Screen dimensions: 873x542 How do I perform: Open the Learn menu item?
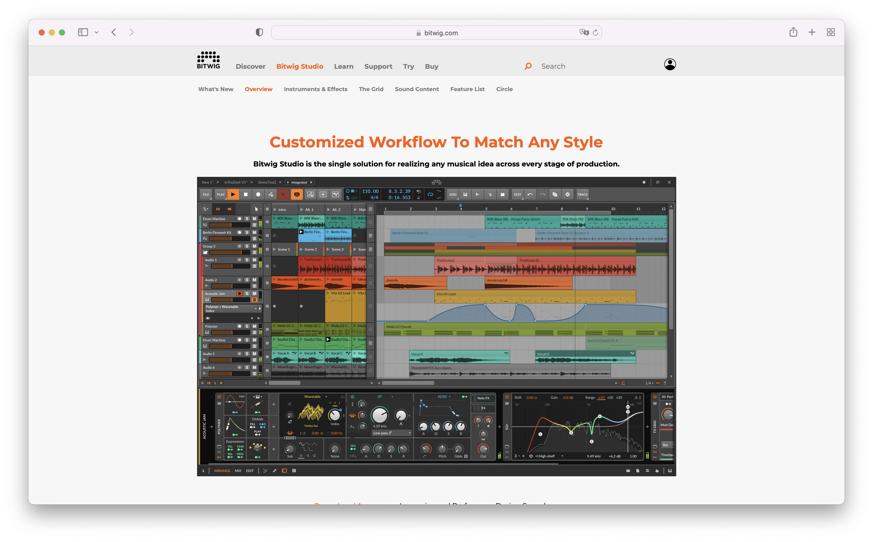point(344,67)
